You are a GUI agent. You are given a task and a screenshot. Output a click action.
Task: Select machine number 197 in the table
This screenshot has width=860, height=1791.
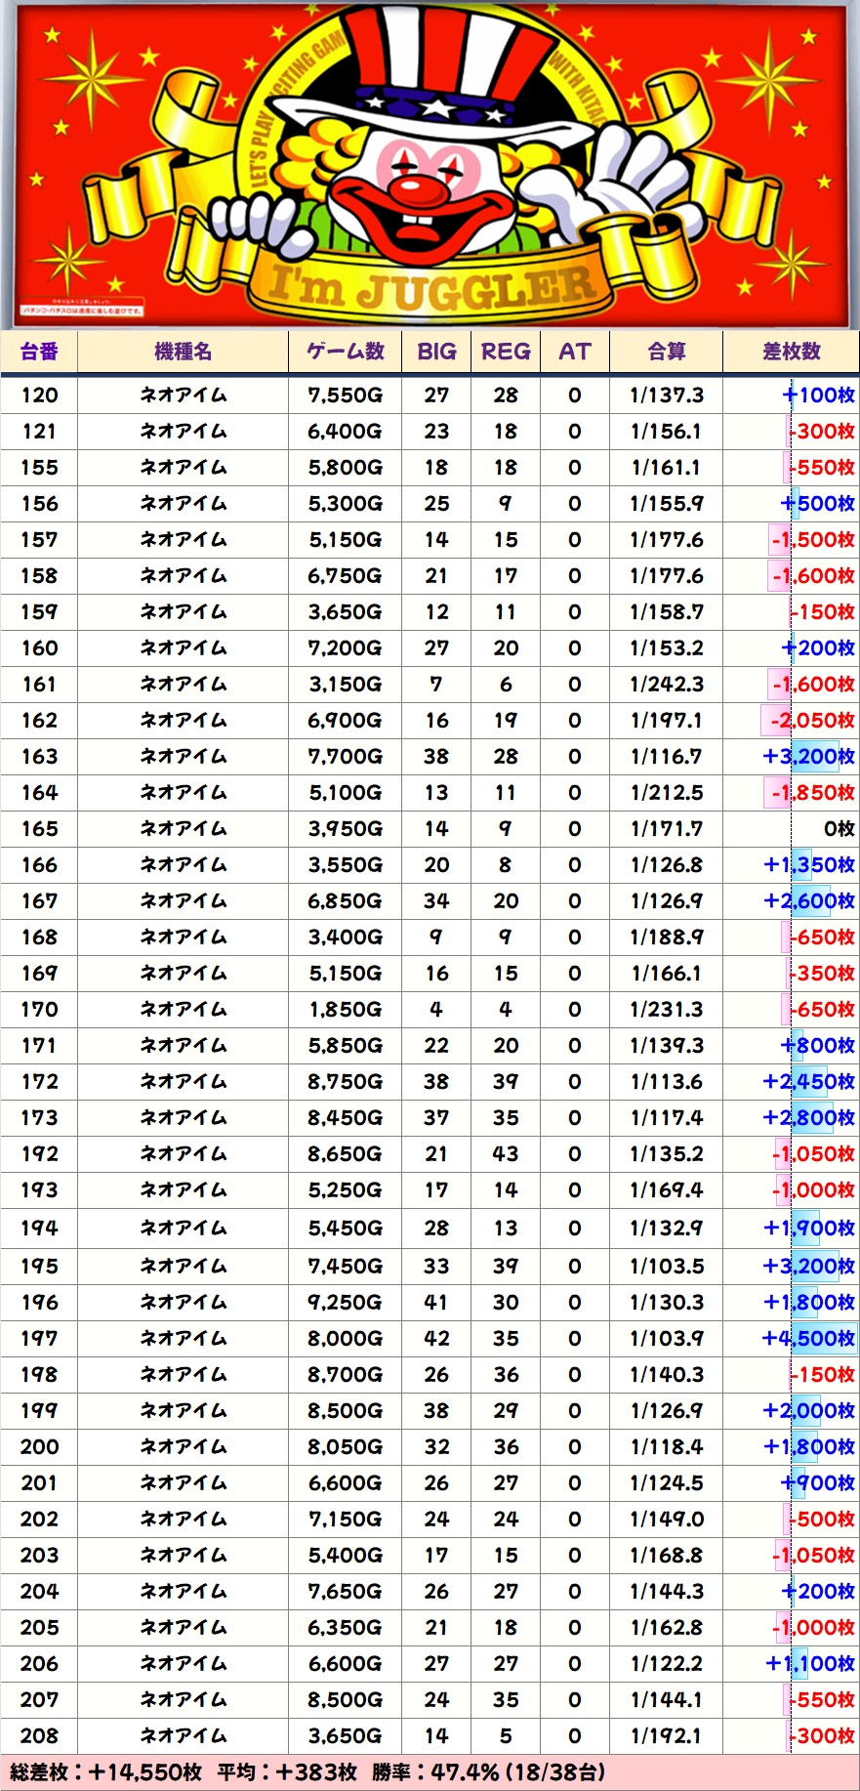[x=39, y=1339]
